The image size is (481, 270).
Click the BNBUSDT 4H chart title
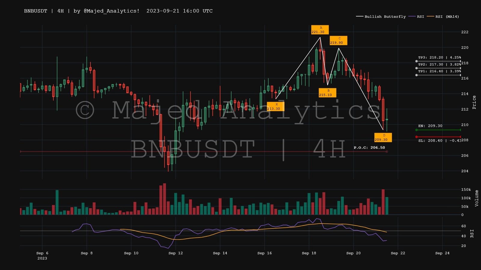(x=118, y=11)
